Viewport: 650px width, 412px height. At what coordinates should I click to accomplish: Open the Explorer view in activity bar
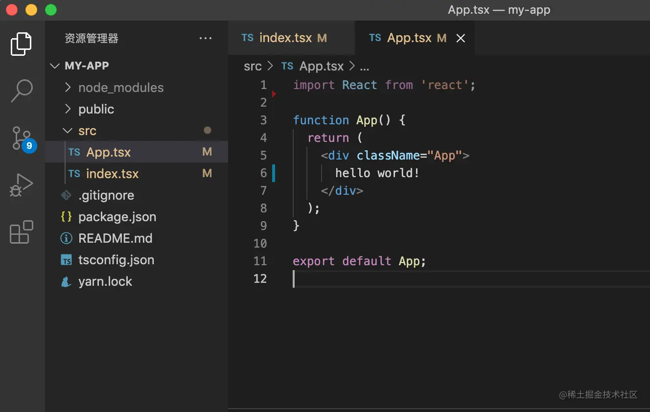22,44
